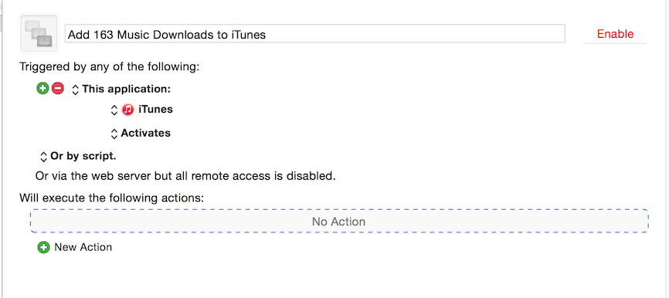Click the dashed No Action placeholder area
This screenshot has height=298, width=669.
[x=339, y=222]
